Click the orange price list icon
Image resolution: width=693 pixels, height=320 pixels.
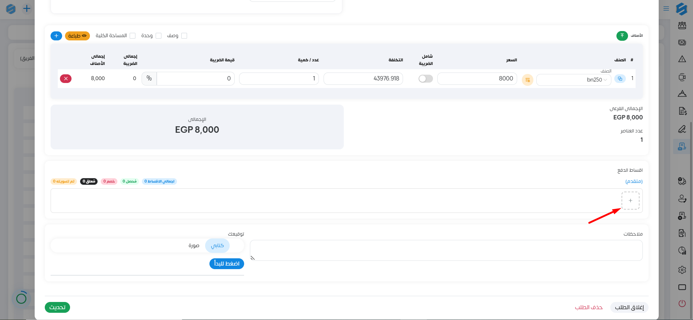(527, 80)
